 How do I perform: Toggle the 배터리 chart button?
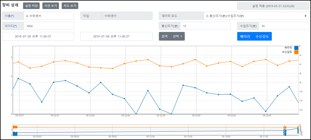245,36
